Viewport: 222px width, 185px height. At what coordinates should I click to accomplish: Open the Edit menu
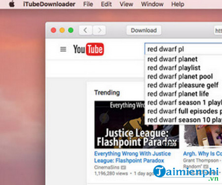click(x=106, y=4)
